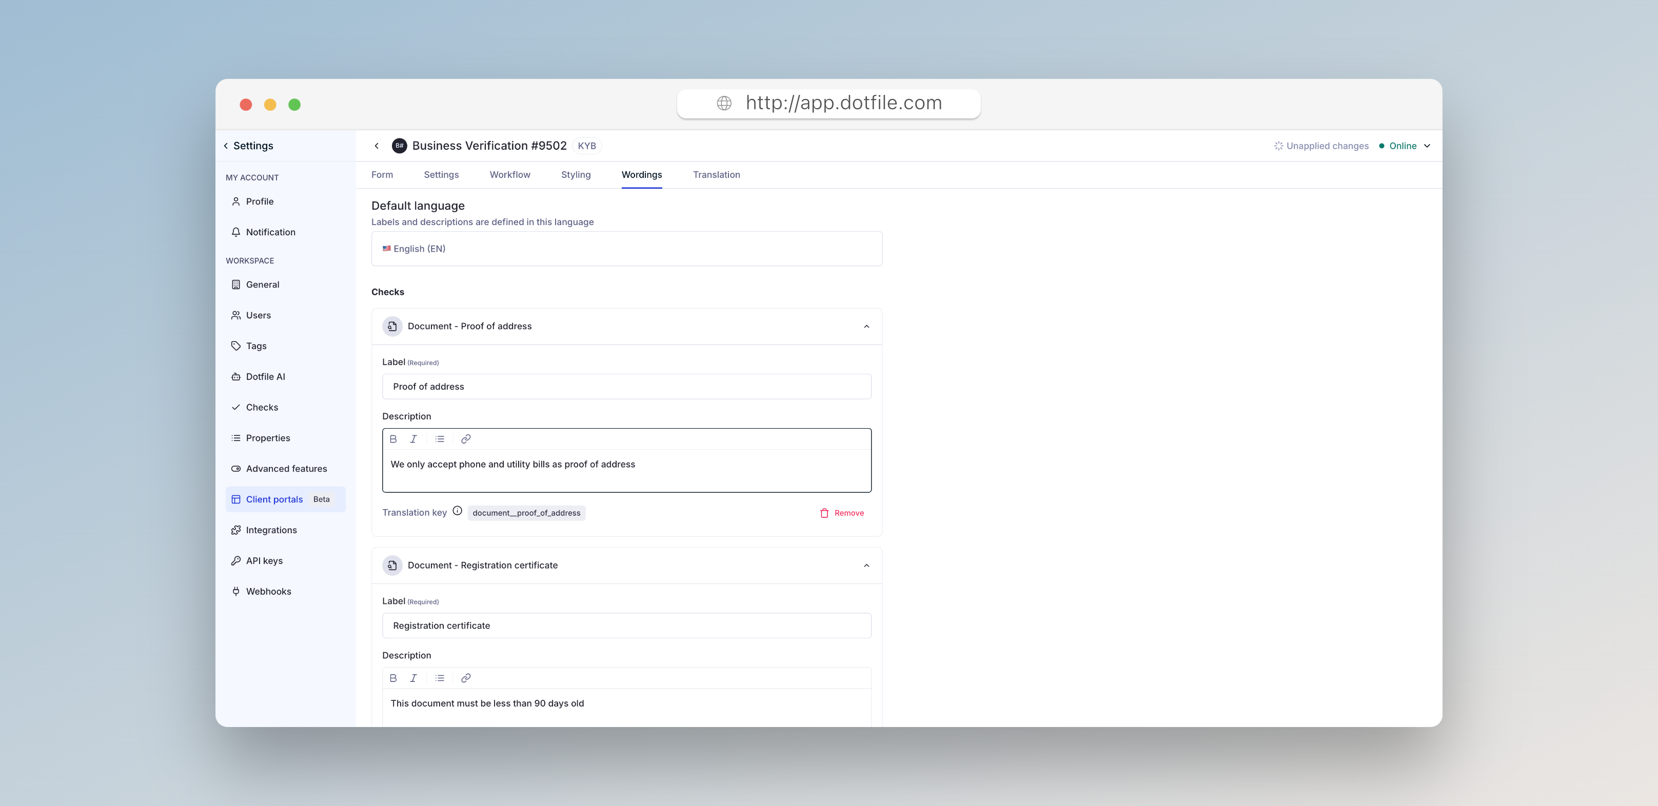The width and height of the screenshot is (1658, 806).
Task: Switch to the Translation tab
Action: click(716, 175)
